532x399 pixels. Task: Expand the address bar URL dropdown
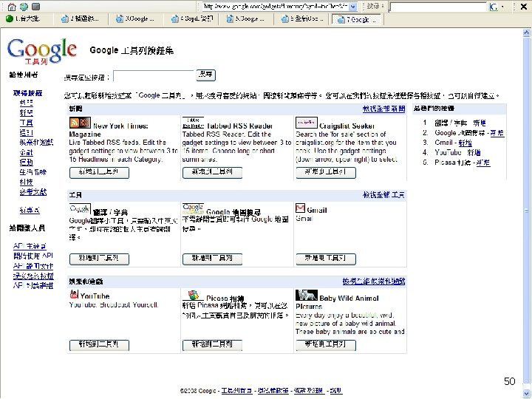click(x=353, y=7)
